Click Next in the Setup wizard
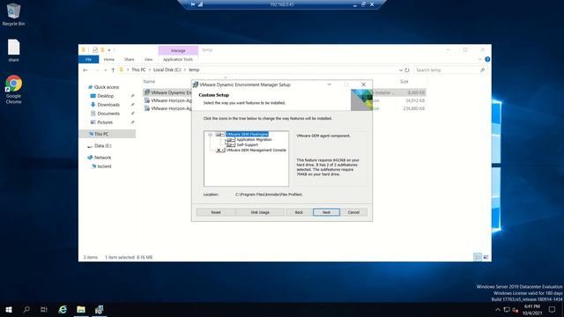 point(326,212)
